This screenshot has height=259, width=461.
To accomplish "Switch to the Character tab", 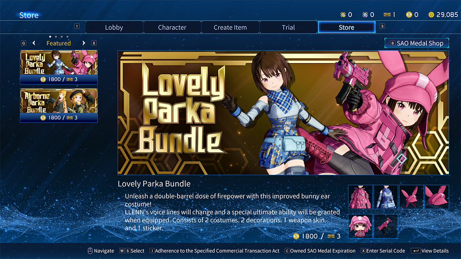I will [172, 27].
